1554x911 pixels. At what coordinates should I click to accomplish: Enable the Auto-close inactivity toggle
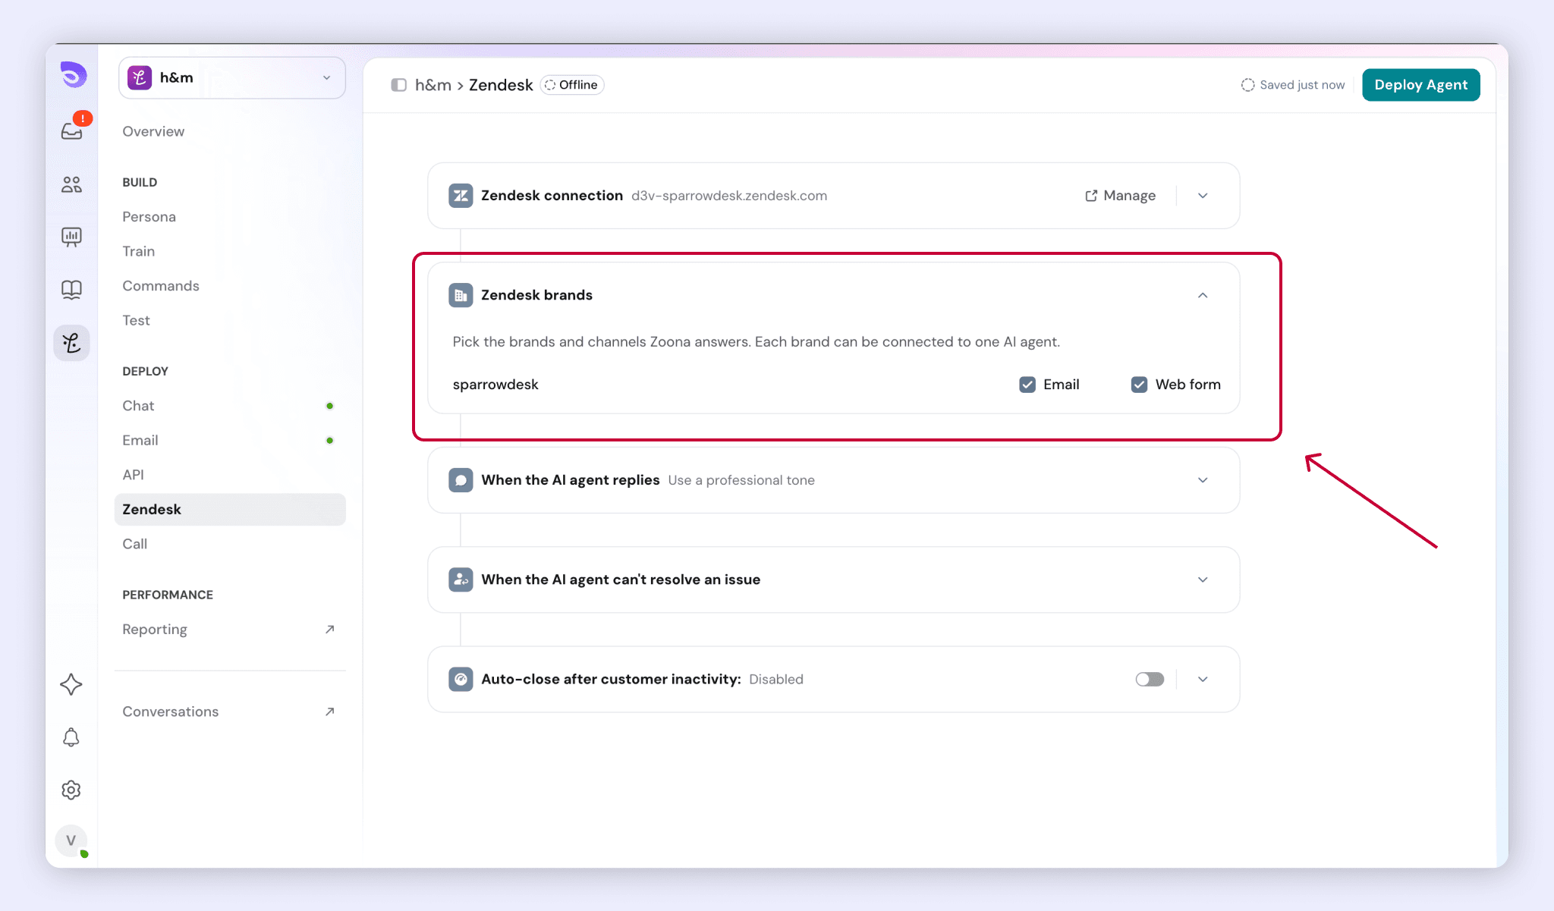pyautogui.click(x=1150, y=679)
